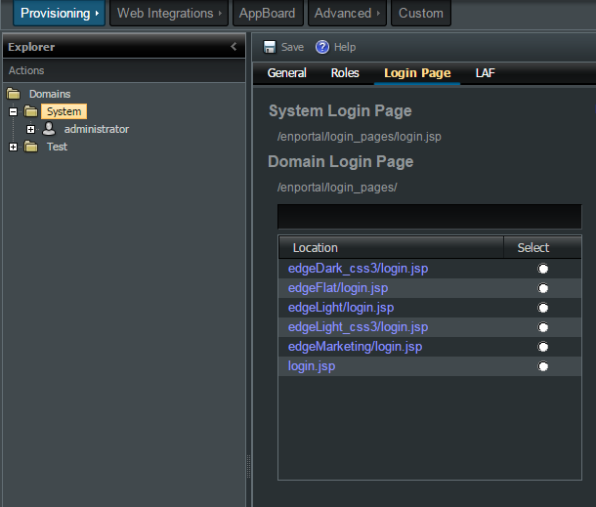This screenshot has height=507, width=596.
Task: Select the Test tree item
Action: [57, 147]
